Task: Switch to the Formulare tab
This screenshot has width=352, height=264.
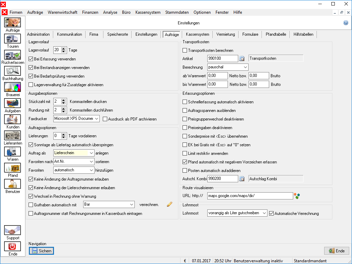Action: 250,34
